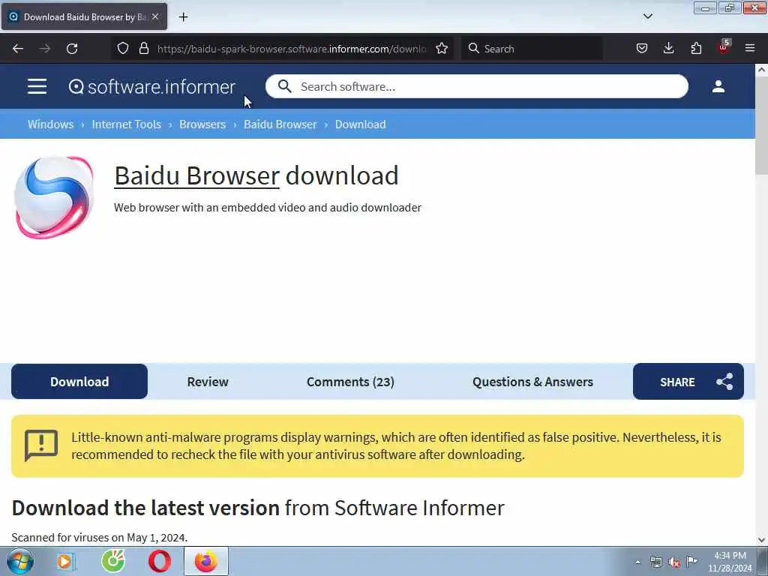Screen dimensions: 768x576
Task: Open the Windows Start menu
Action: 20,561
